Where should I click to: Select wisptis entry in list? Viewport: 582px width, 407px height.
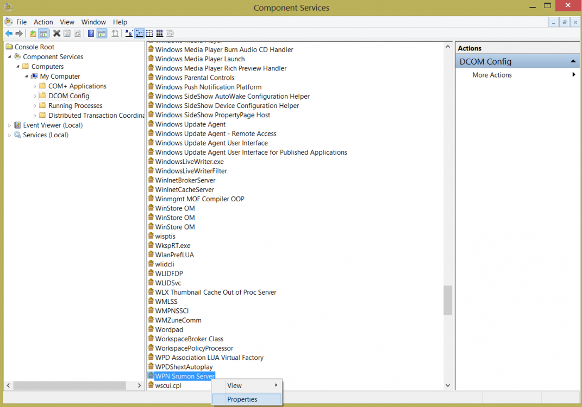pos(165,237)
